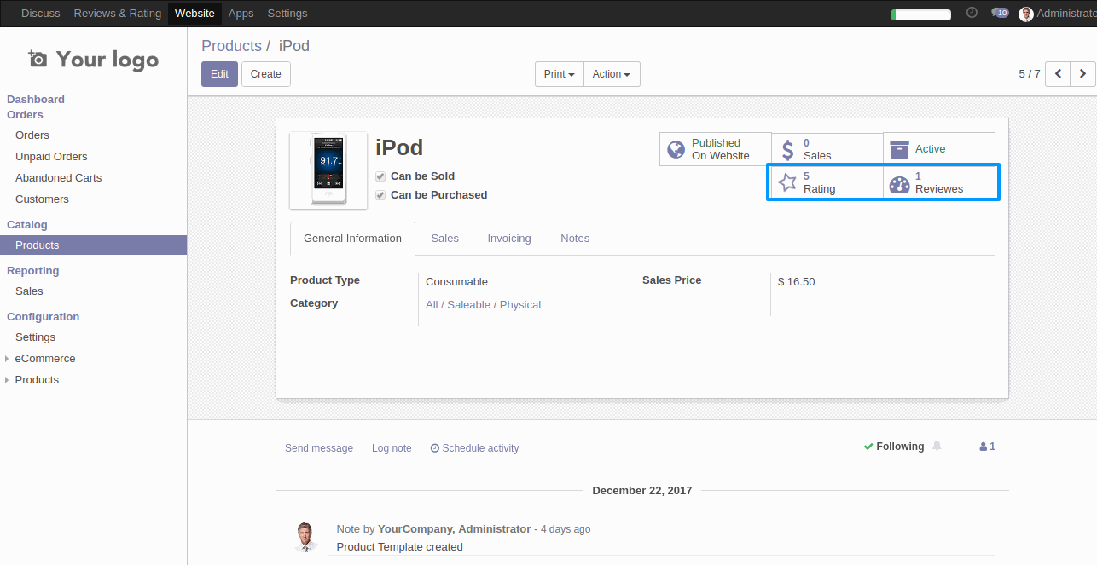The width and height of the screenshot is (1097, 565).
Task: Toggle the Can be Purchased checkbox
Action: click(x=380, y=195)
